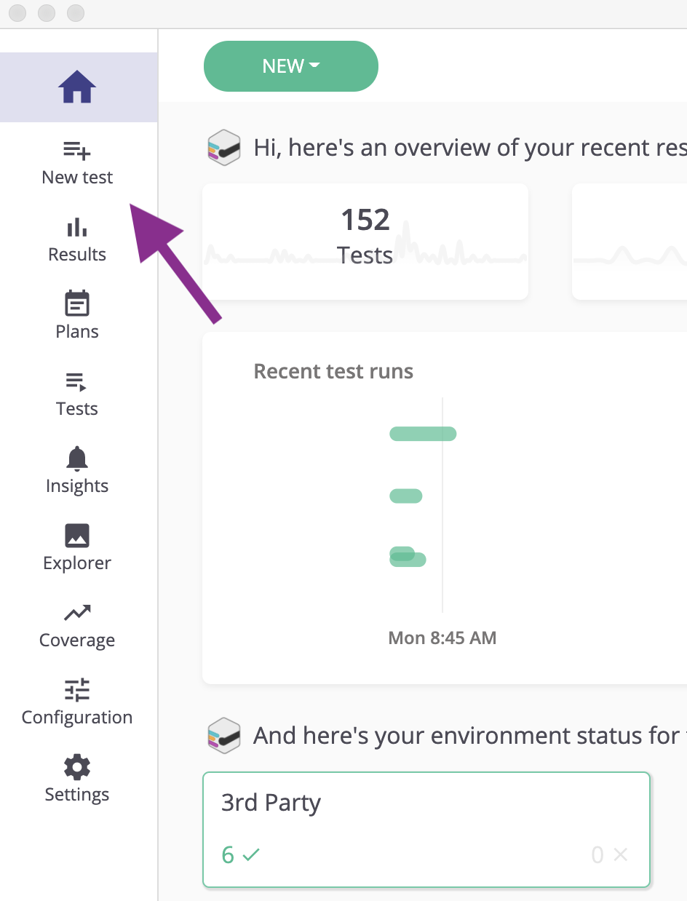Click the partially visible second summary card
This screenshot has height=901, width=687.
(630, 242)
